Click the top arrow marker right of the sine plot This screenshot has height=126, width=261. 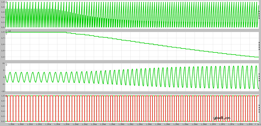pos(259,74)
